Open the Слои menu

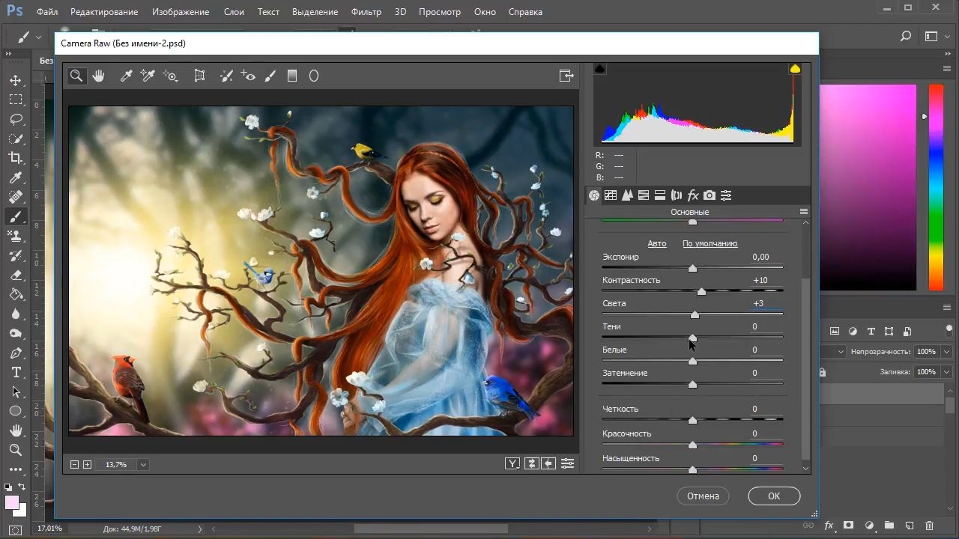pos(234,12)
